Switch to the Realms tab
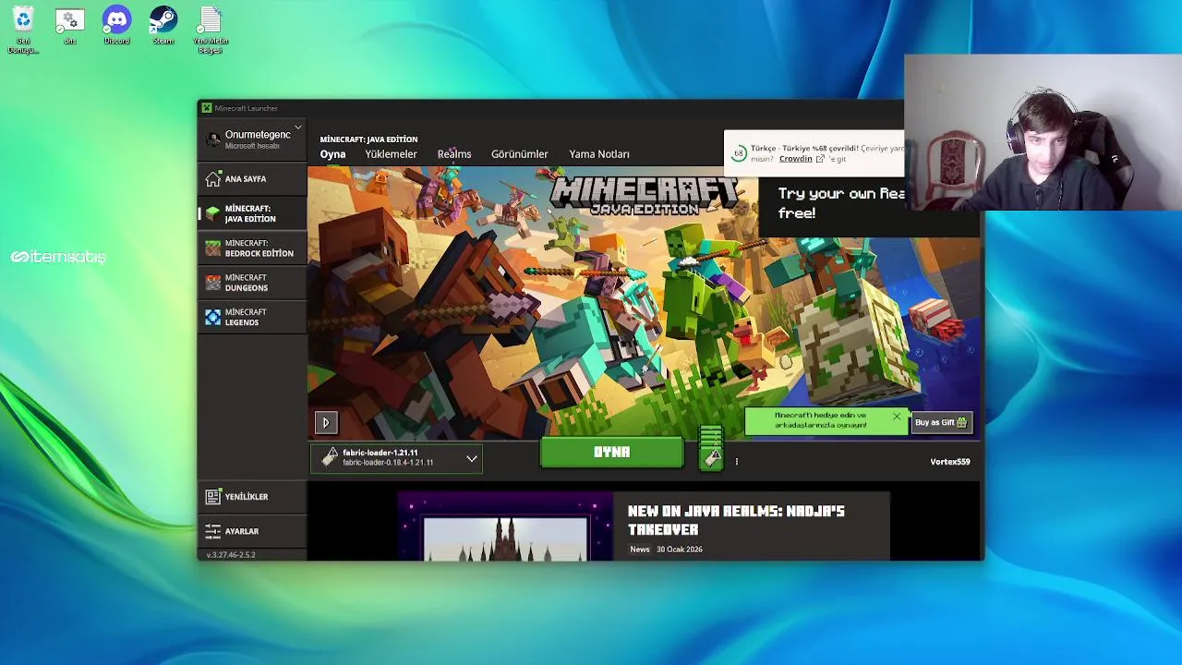 click(454, 154)
